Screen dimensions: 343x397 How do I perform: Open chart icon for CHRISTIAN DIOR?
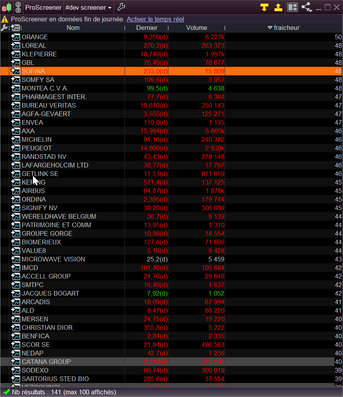click(x=16, y=327)
